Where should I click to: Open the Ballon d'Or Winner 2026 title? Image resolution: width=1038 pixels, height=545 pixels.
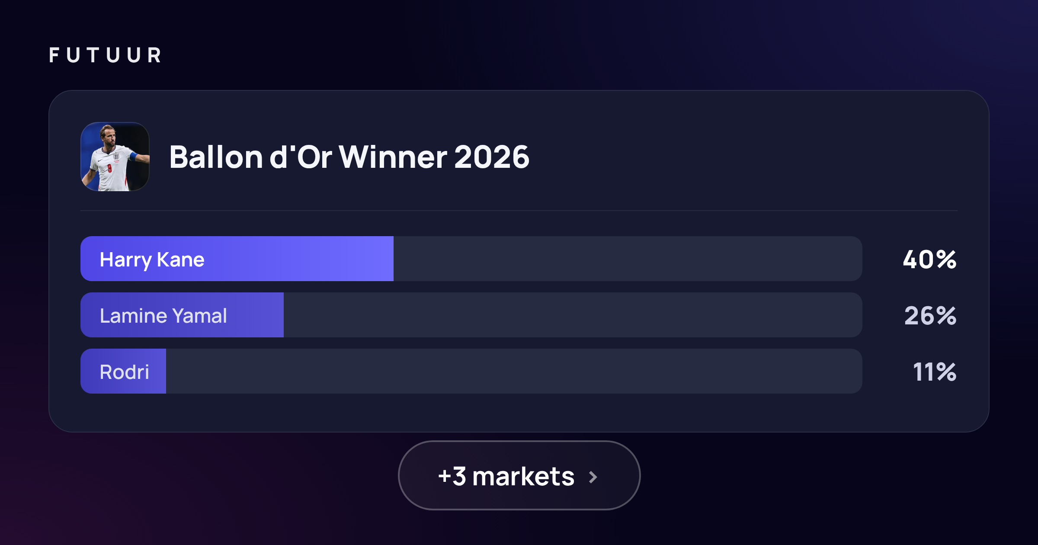[x=349, y=157]
